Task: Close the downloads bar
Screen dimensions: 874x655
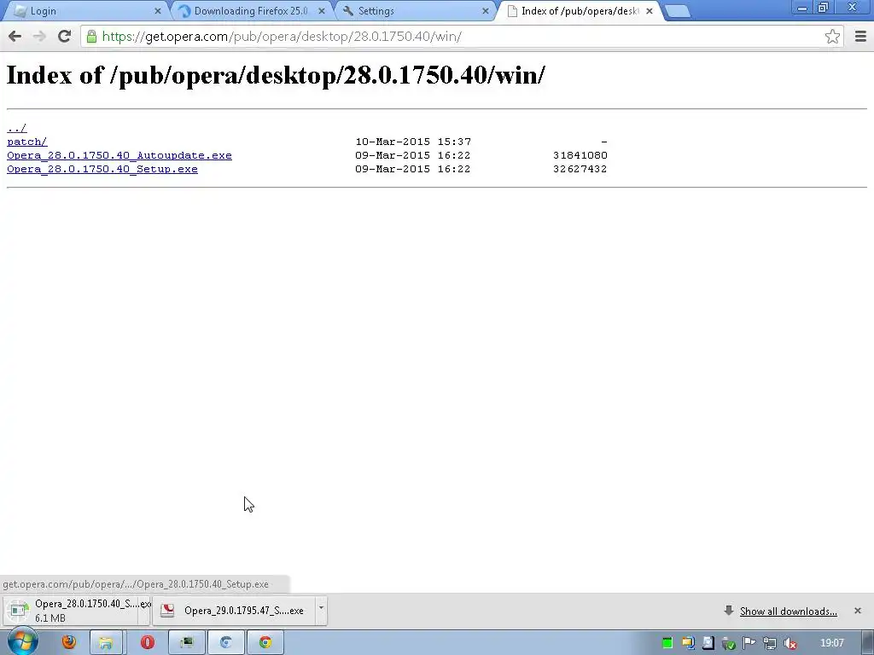Action: pos(858,611)
